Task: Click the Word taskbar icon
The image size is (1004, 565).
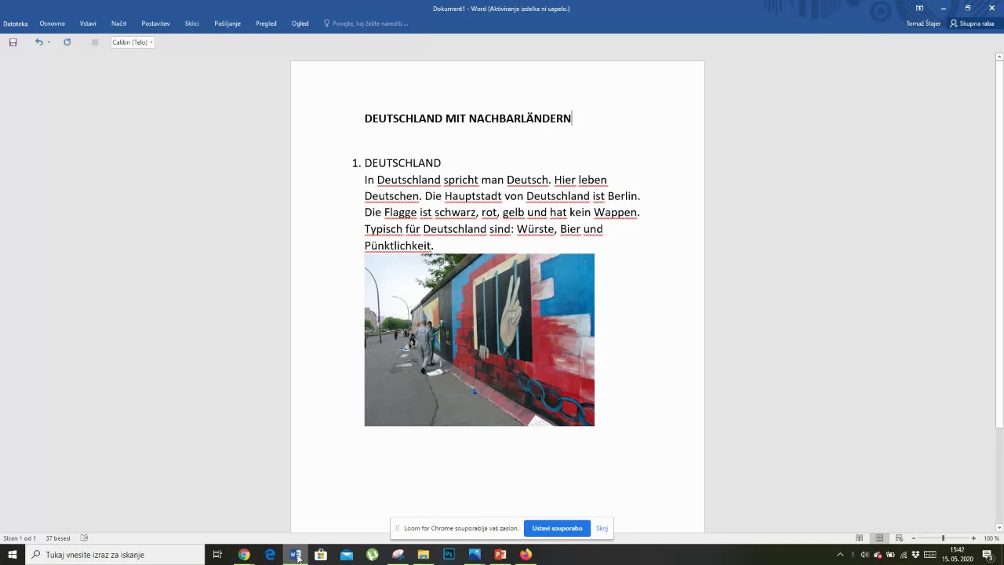Action: coord(295,555)
